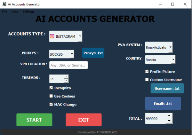Viewport: 192px width, 135px height.
Task: Load the Username .txt file
Action: coord(167,88)
